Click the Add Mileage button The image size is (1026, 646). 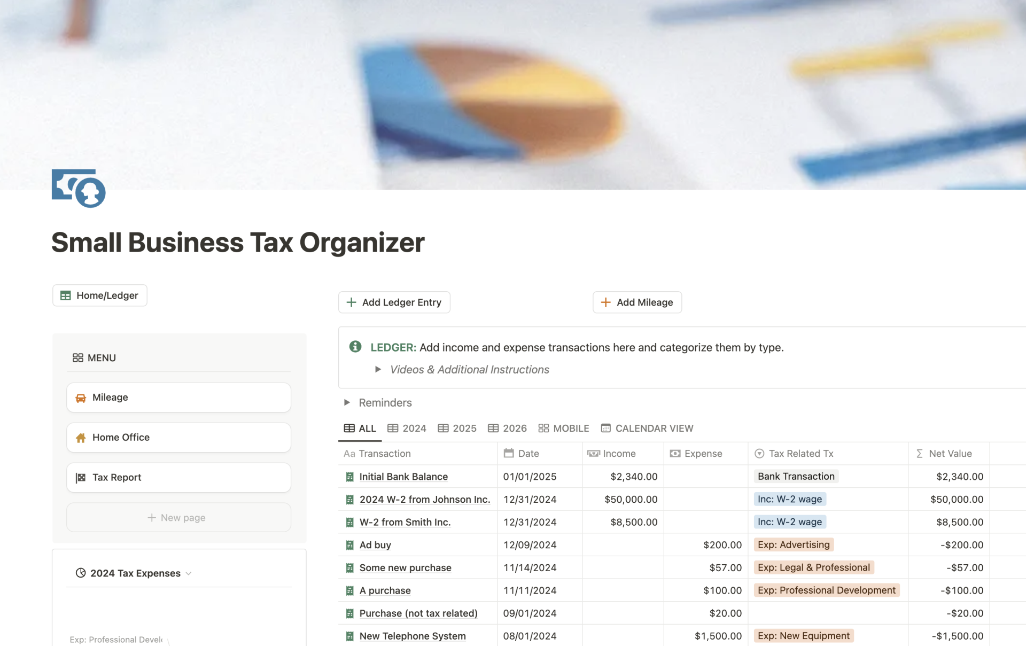point(637,302)
